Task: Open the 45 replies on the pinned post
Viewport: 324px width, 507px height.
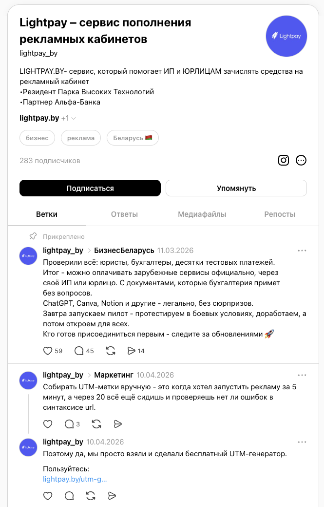Action: click(79, 350)
